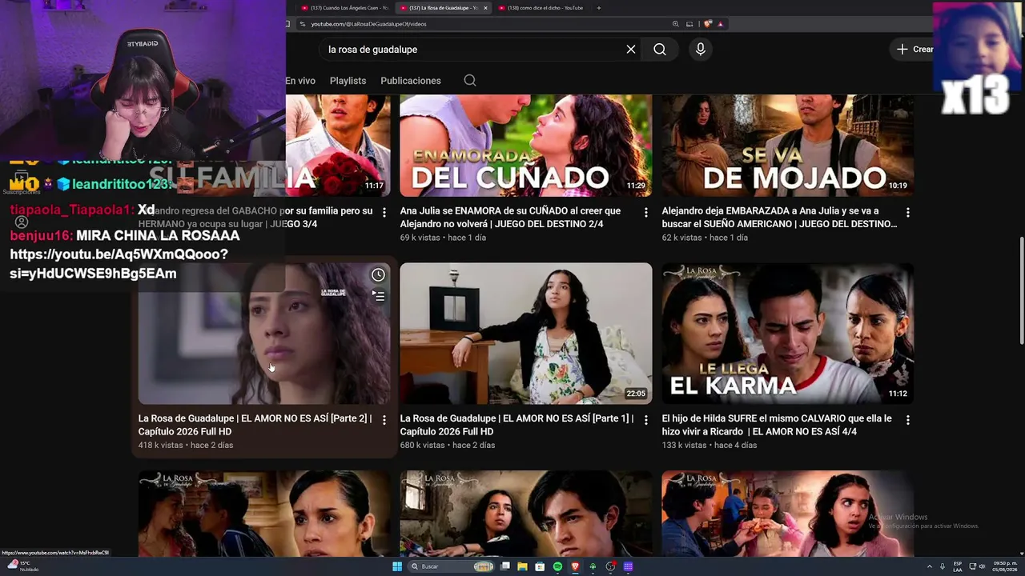Switch to the Brave browser taskbar icon
Image resolution: width=1025 pixels, height=576 pixels.
tap(575, 566)
